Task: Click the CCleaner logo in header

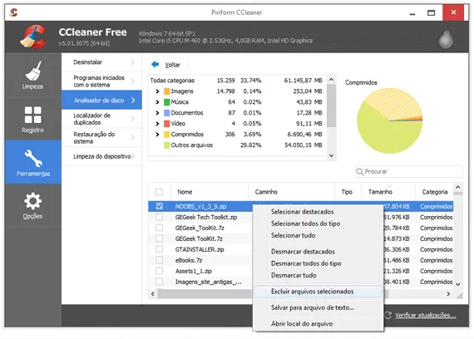Action: pyautogui.click(x=33, y=37)
